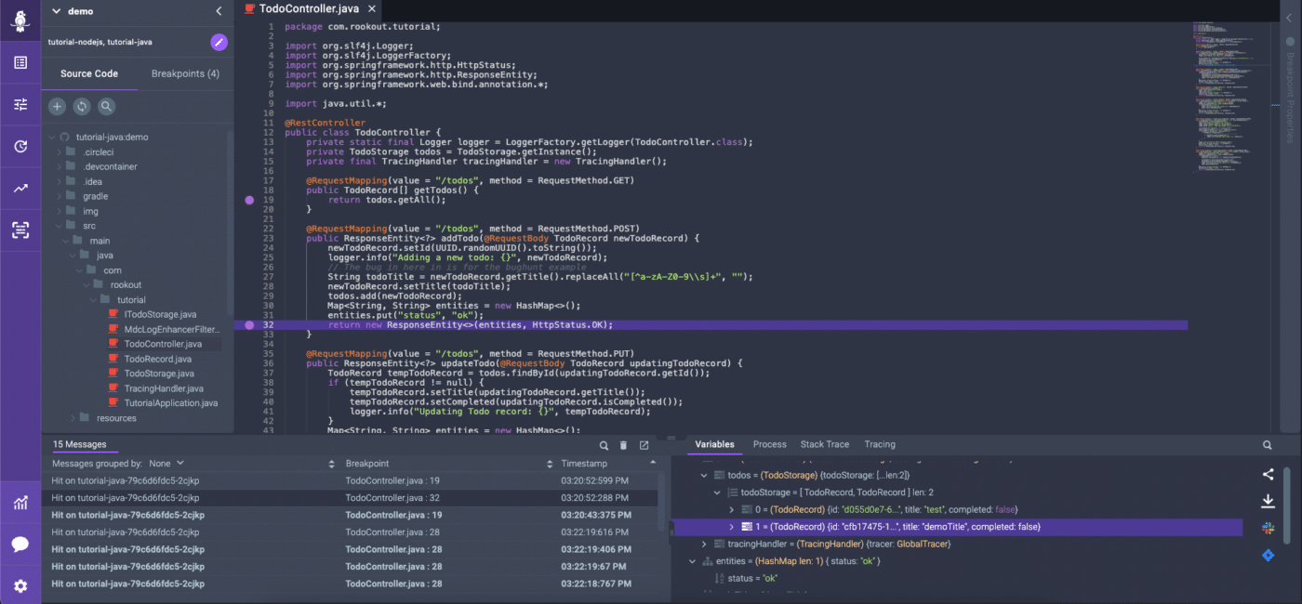Switch to the Stack Trace tab

[x=824, y=444]
